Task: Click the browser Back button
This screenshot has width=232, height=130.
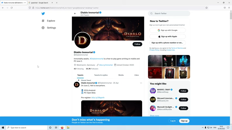Action: [3, 8]
